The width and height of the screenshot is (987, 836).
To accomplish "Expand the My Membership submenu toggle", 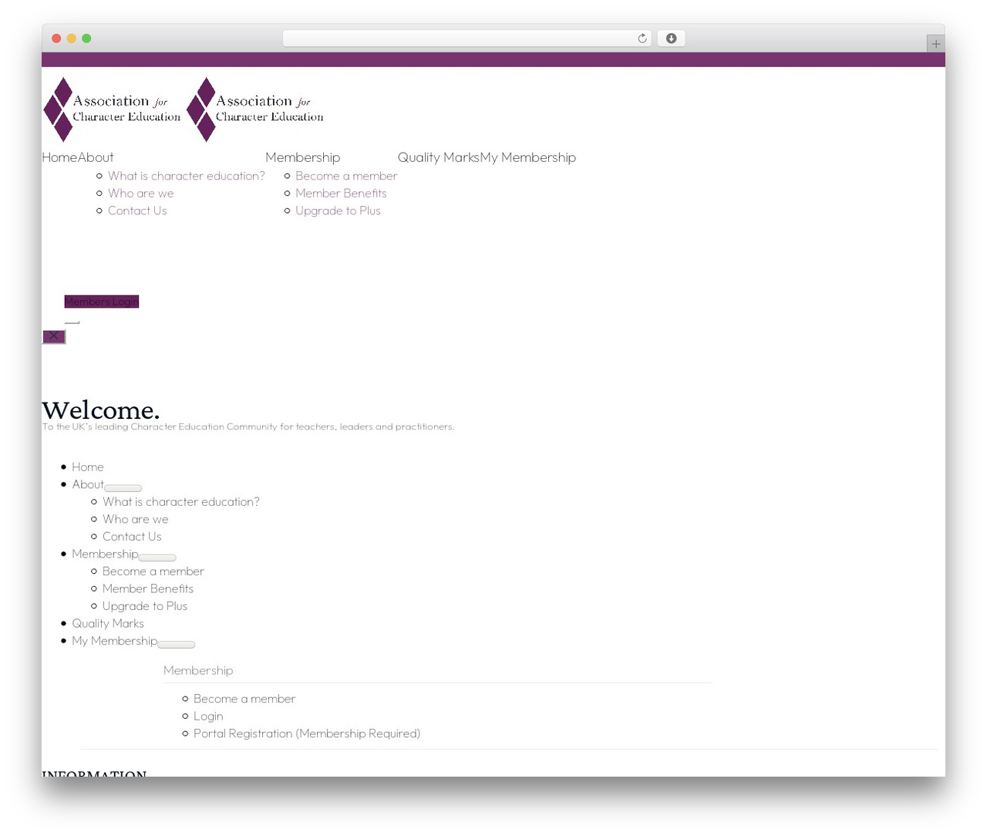I will 177,645.
